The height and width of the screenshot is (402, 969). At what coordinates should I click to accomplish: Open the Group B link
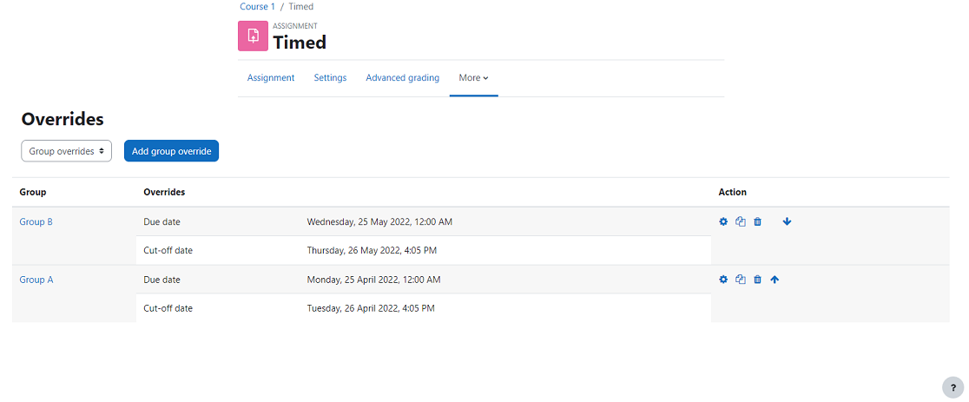point(36,221)
